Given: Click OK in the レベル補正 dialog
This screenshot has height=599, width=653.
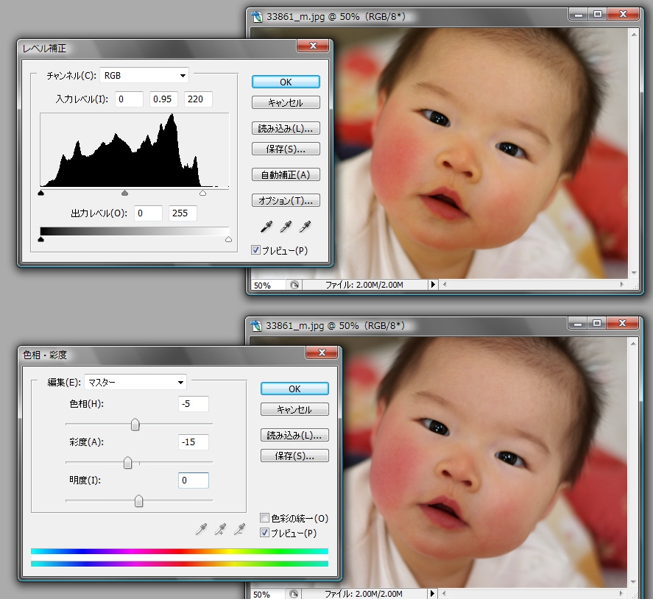Looking at the screenshot, I should pyautogui.click(x=286, y=82).
